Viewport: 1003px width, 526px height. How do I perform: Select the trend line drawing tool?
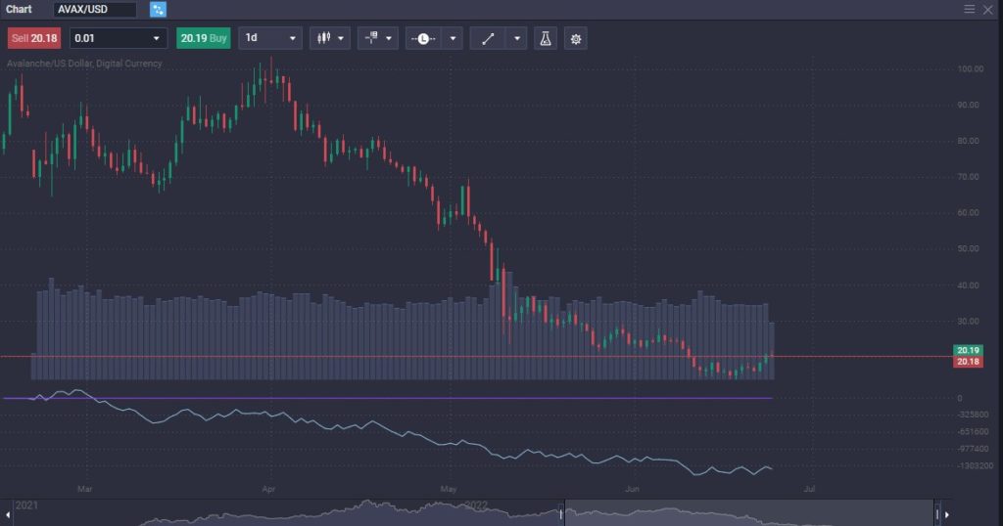click(x=487, y=38)
